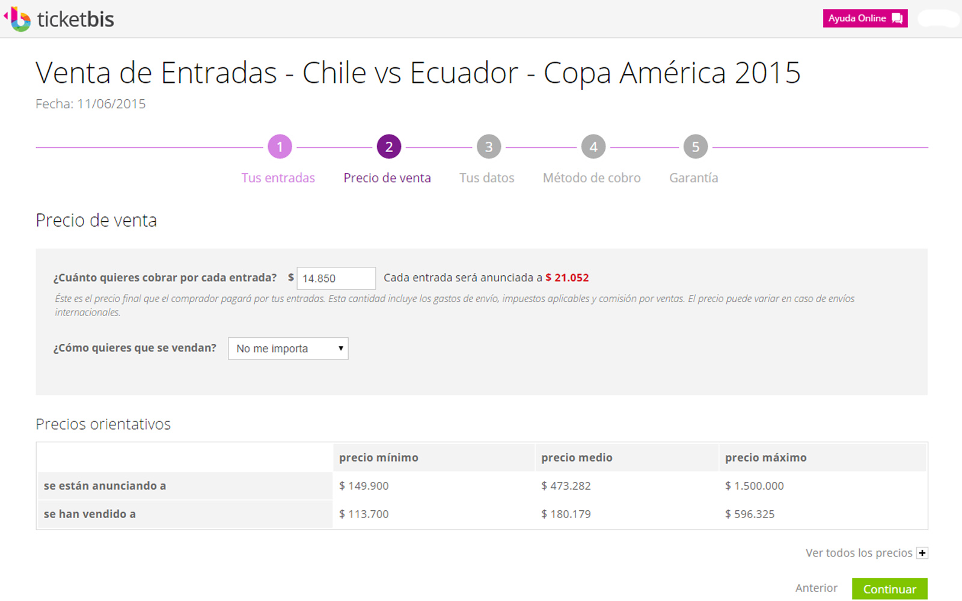Click the ticketbis logo icon
This screenshot has height=601, width=962.
[x=19, y=19]
